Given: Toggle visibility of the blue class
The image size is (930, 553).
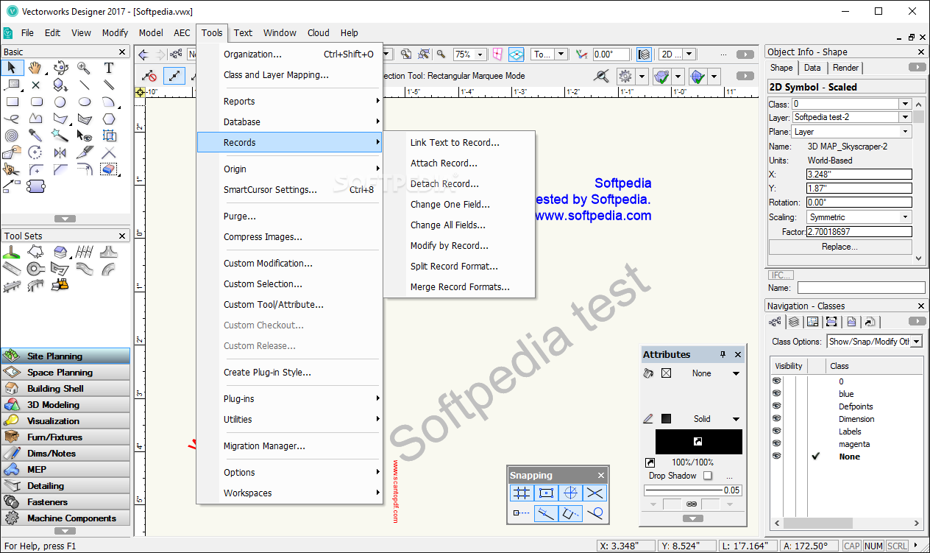Looking at the screenshot, I should point(776,394).
